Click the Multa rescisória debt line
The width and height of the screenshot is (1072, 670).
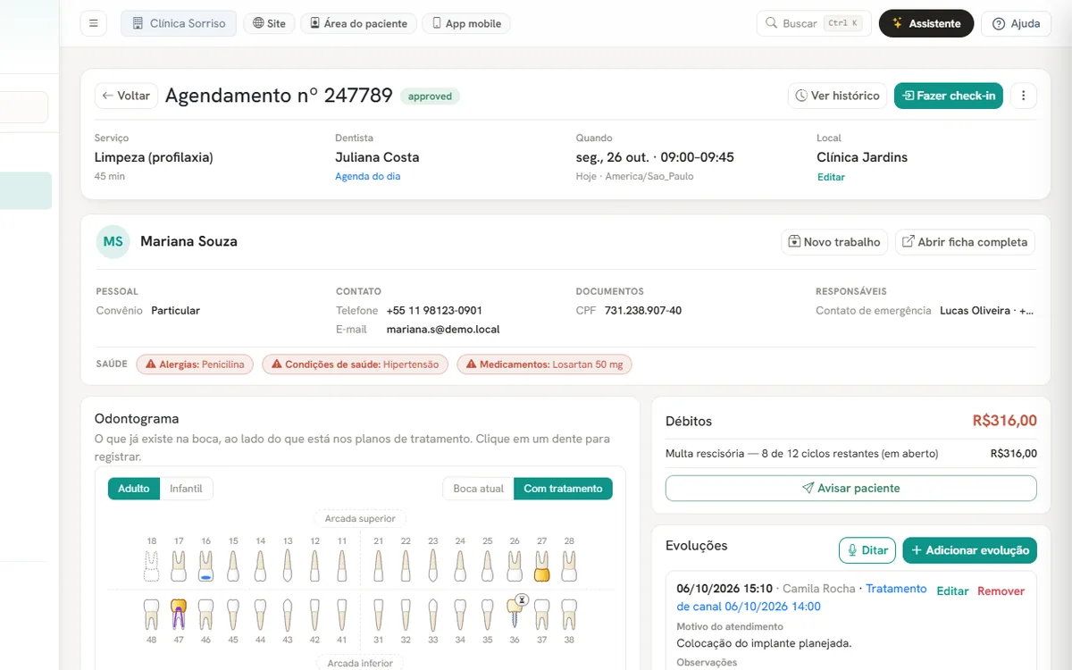[851, 454]
